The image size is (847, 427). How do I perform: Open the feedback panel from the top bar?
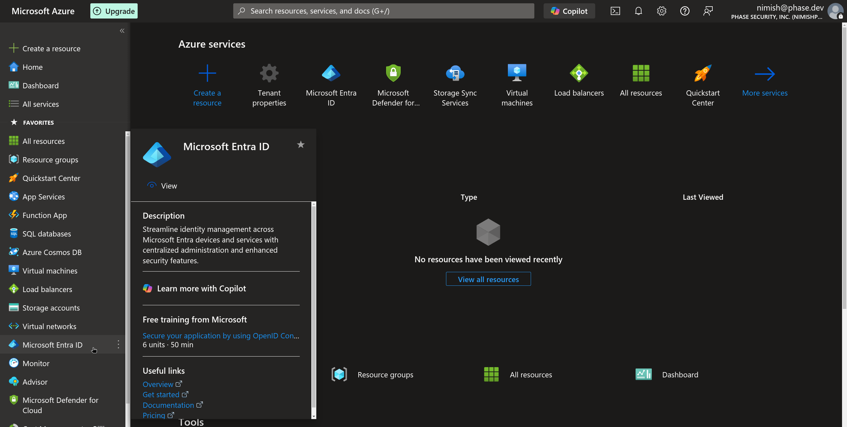point(708,11)
